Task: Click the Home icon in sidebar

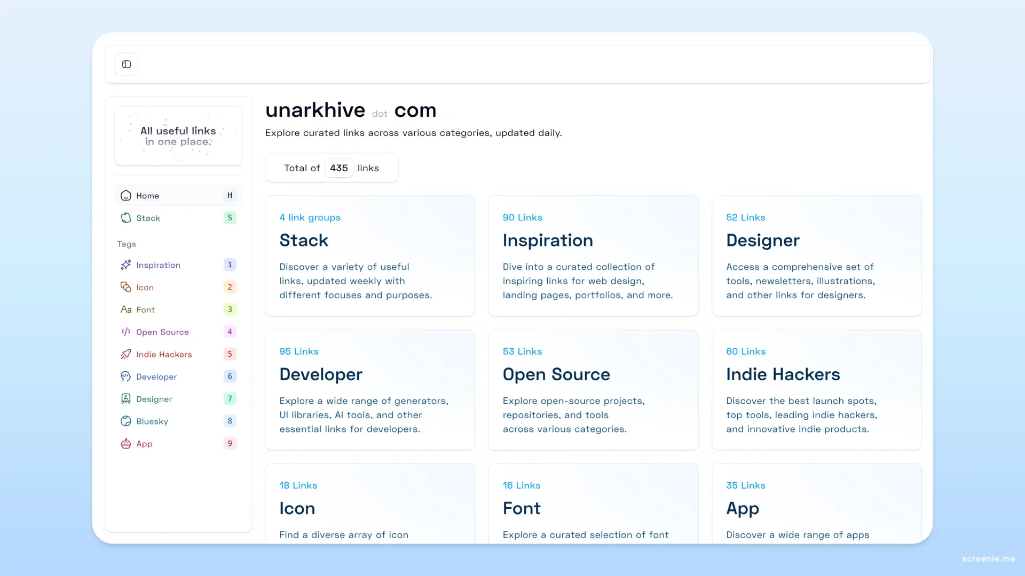Action: point(126,196)
